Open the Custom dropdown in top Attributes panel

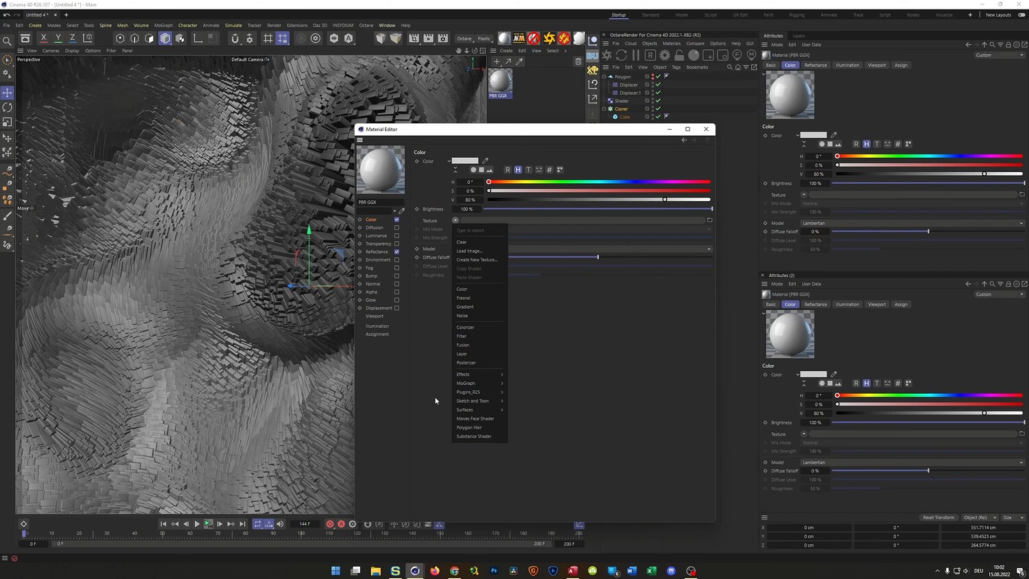[1000, 55]
